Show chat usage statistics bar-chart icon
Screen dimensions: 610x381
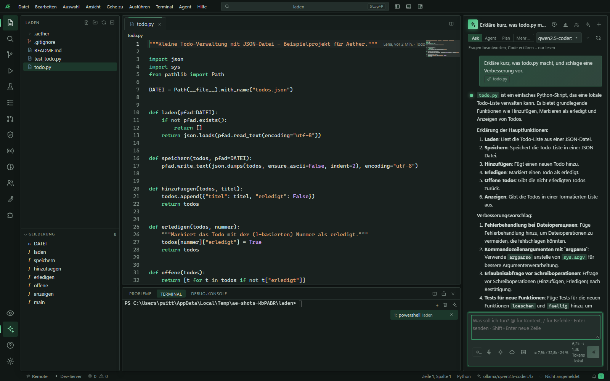point(565,24)
